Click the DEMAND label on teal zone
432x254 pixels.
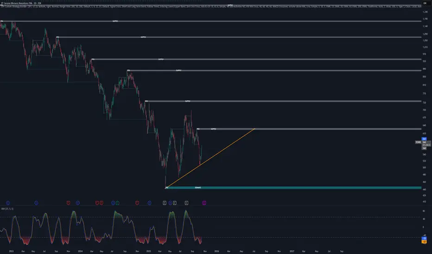pyautogui.click(x=198, y=188)
